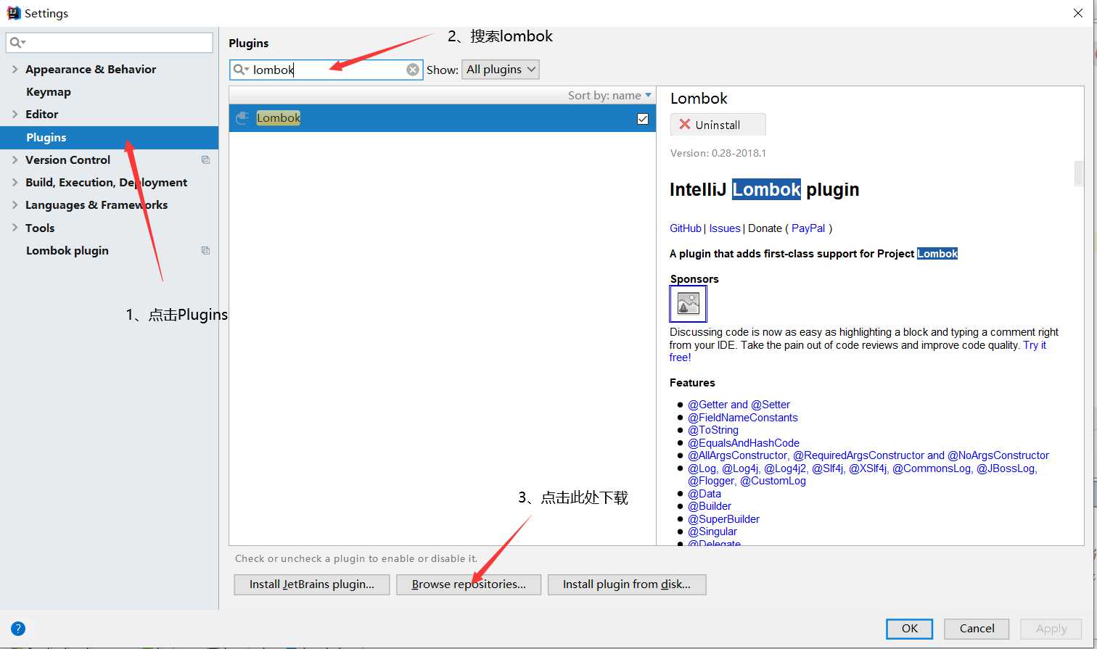
Task: Click Install plugin from disk button
Action: click(627, 584)
